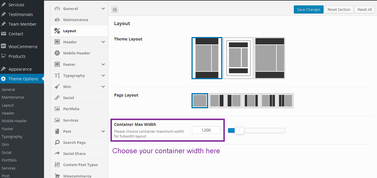
Task: Click the expand-all sections icon beside Save Changes
Action: (x=115, y=9)
